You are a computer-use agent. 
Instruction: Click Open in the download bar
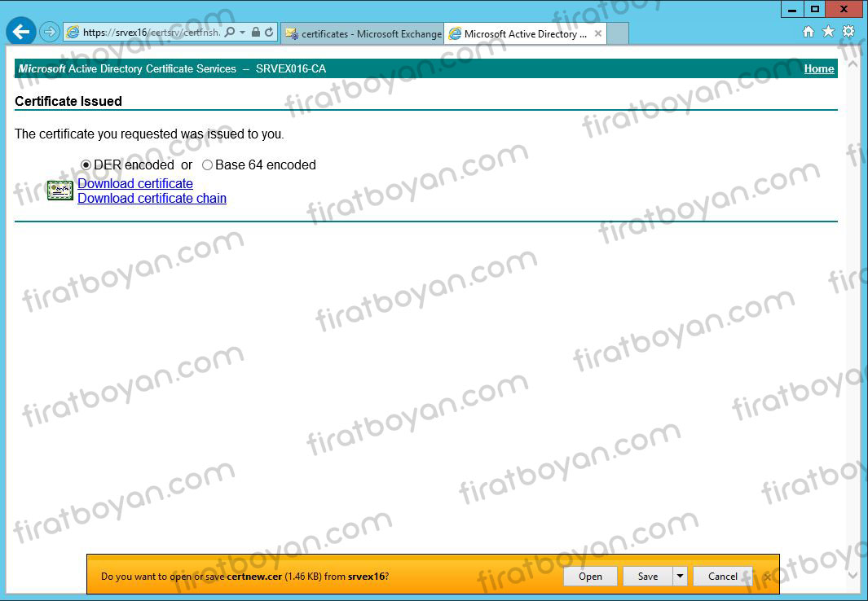[x=590, y=576]
